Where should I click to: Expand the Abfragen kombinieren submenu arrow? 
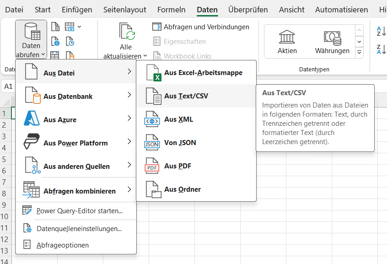(x=129, y=190)
